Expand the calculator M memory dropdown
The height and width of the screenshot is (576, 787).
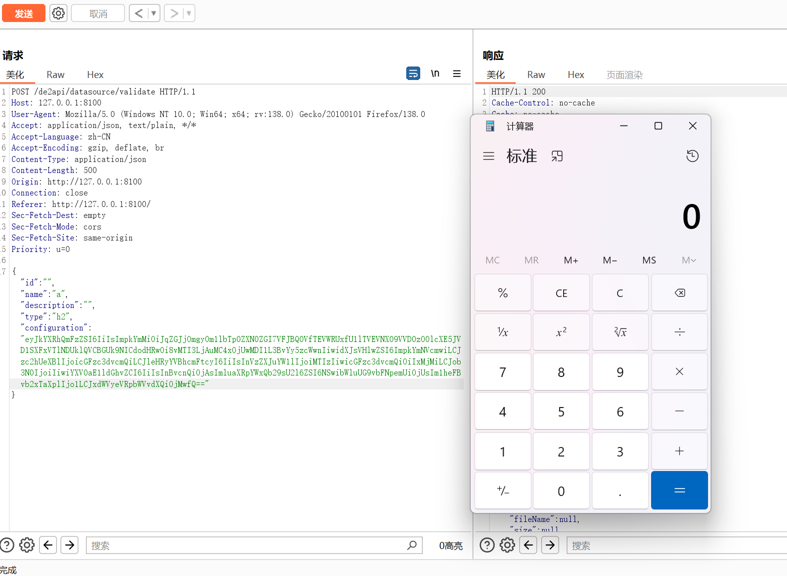point(689,260)
